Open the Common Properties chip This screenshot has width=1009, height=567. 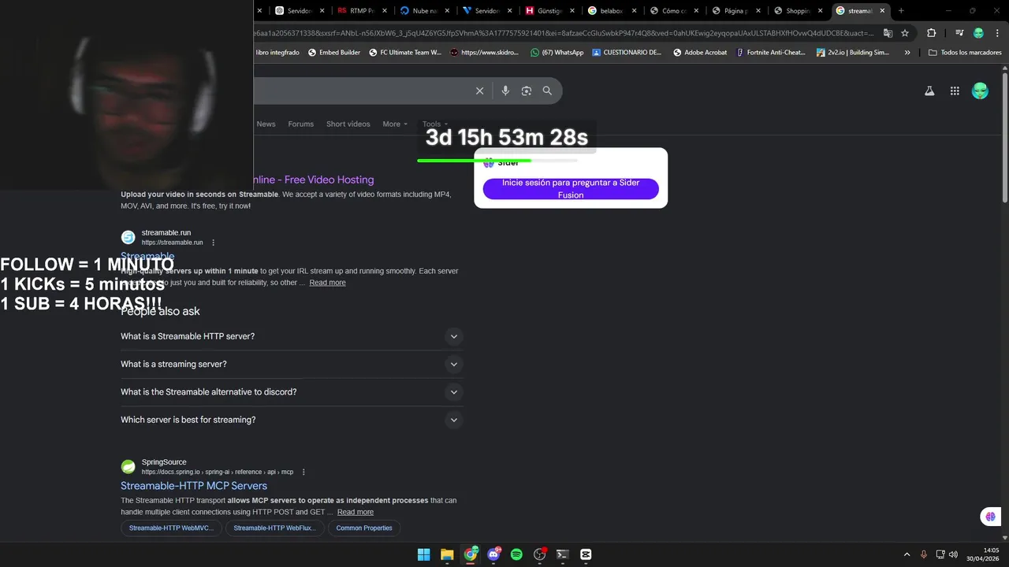(364, 528)
